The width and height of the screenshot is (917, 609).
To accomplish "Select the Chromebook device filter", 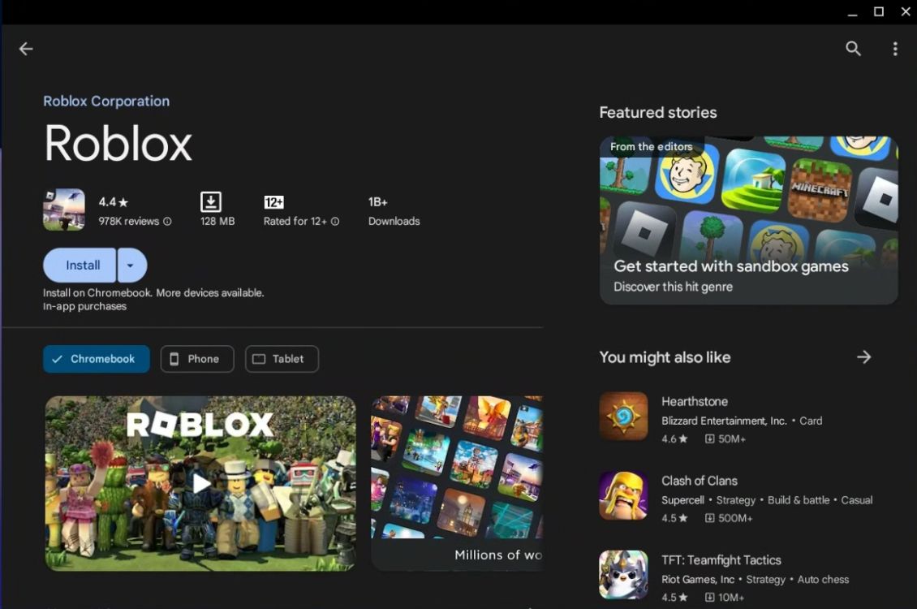I will (96, 359).
